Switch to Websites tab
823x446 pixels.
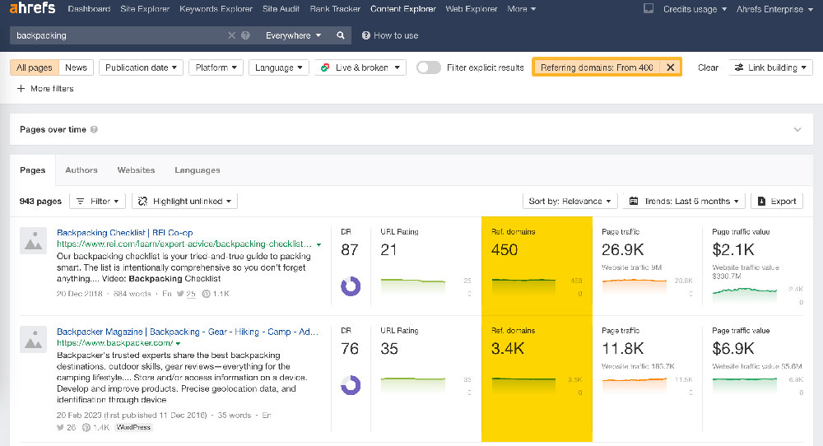coord(136,170)
